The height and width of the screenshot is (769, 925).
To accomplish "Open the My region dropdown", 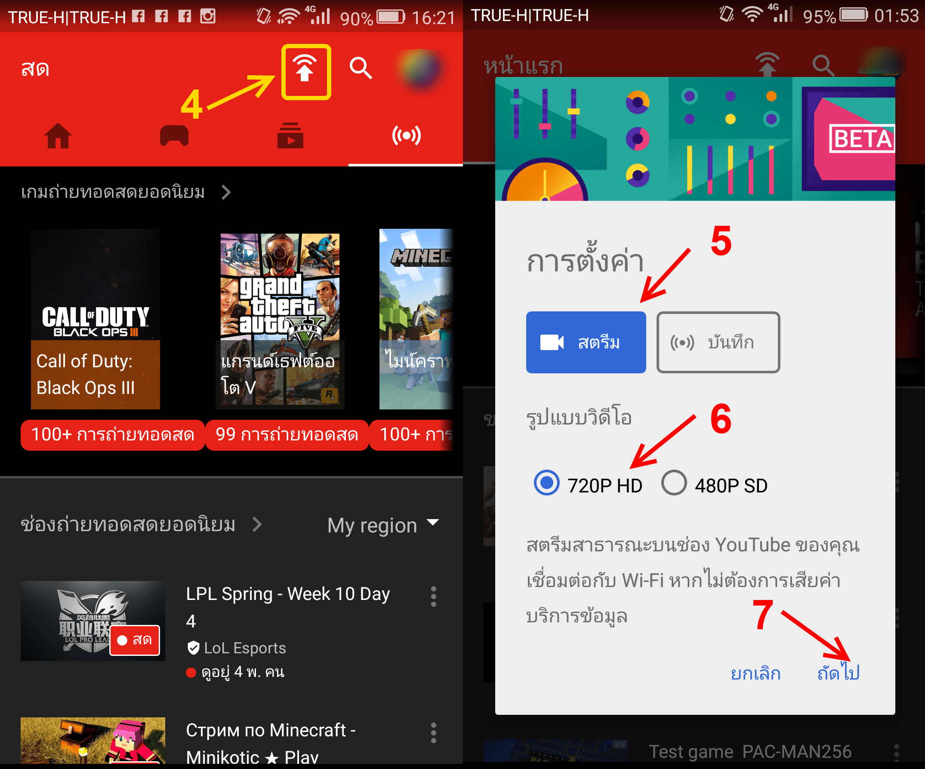I will click(x=382, y=525).
